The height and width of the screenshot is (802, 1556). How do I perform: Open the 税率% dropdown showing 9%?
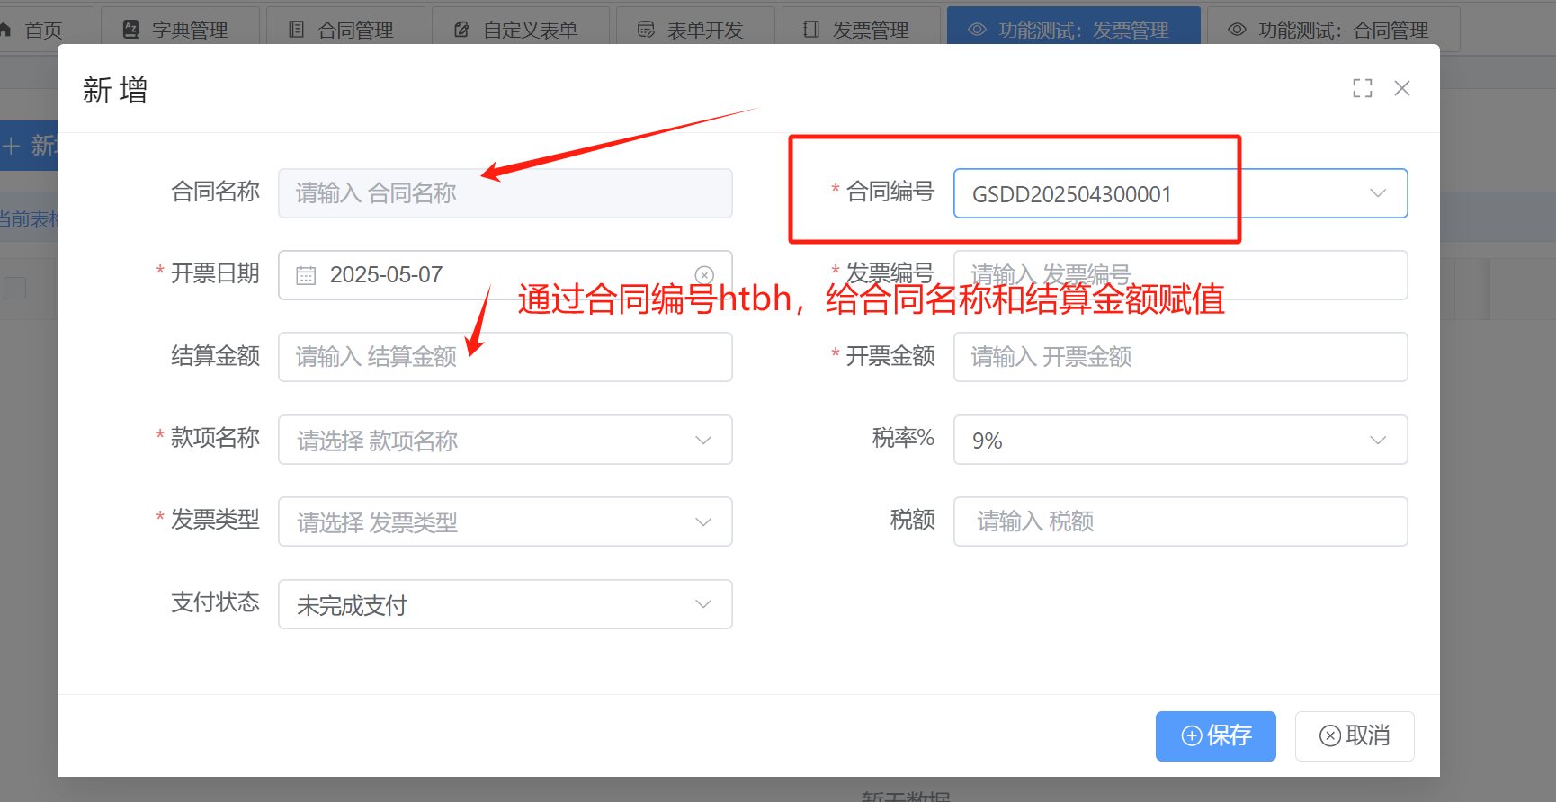(1179, 440)
